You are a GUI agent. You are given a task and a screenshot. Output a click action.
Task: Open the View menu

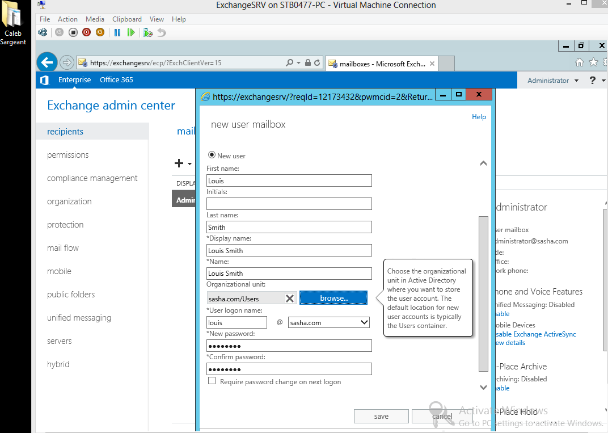(x=157, y=19)
